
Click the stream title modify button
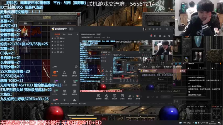[99, 34]
